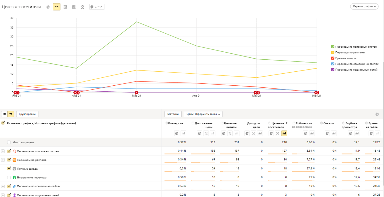Check the Внутренние переходы row checkbox
This screenshot has height=197, width=384.
click(9, 178)
